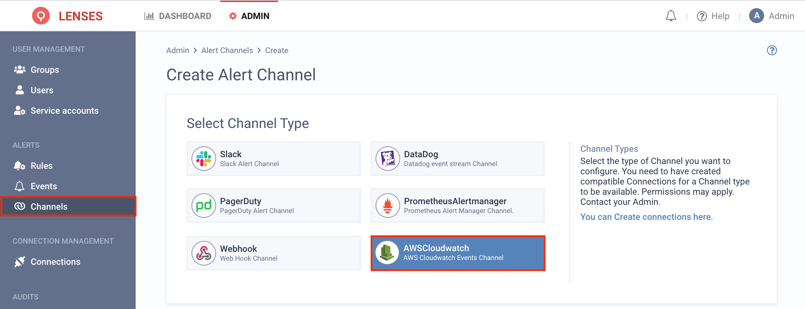
Task: Click the Webhook logo icon
Action: [x=204, y=253]
